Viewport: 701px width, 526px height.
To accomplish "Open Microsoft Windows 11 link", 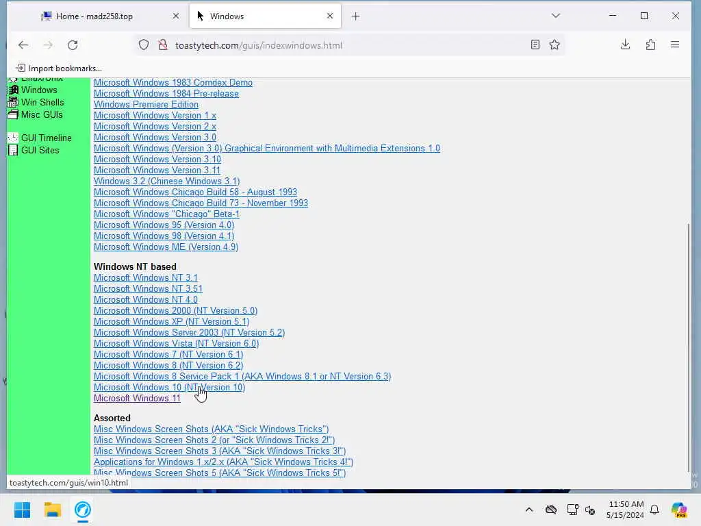I will [137, 399].
